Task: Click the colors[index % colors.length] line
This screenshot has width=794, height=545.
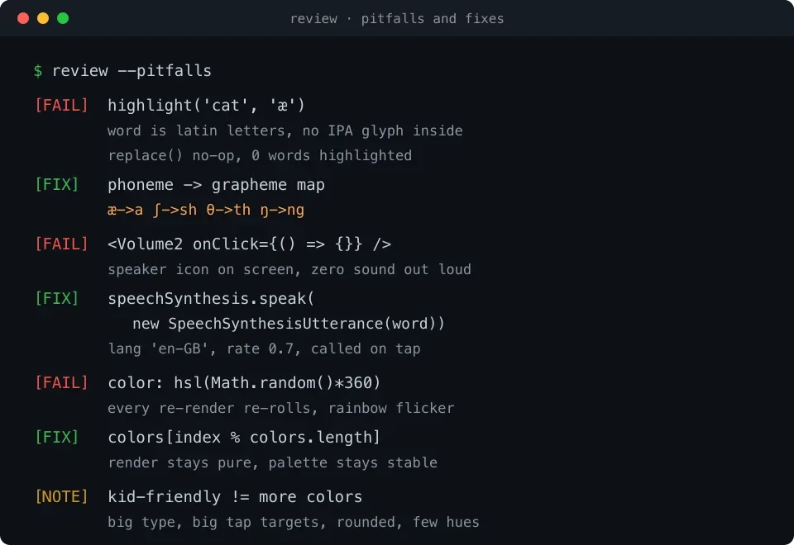Action: [x=244, y=438]
